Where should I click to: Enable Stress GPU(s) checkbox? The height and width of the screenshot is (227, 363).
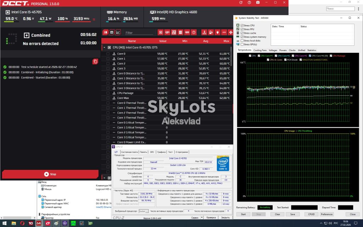242,44
